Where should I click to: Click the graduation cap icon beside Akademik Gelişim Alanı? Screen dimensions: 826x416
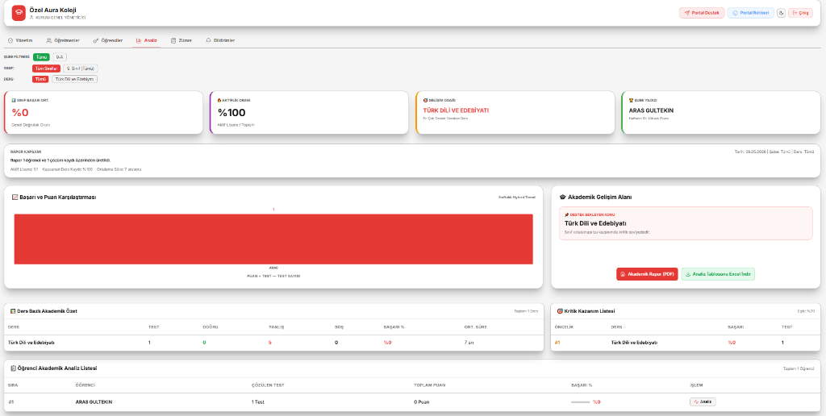tap(562, 198)
